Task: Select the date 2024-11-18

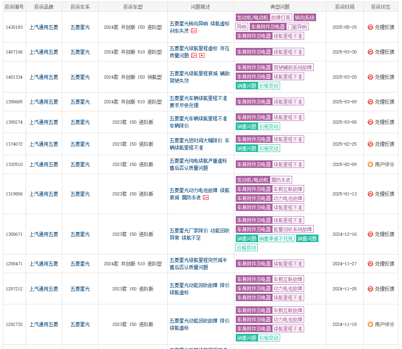Action: (x=344, y=324)
